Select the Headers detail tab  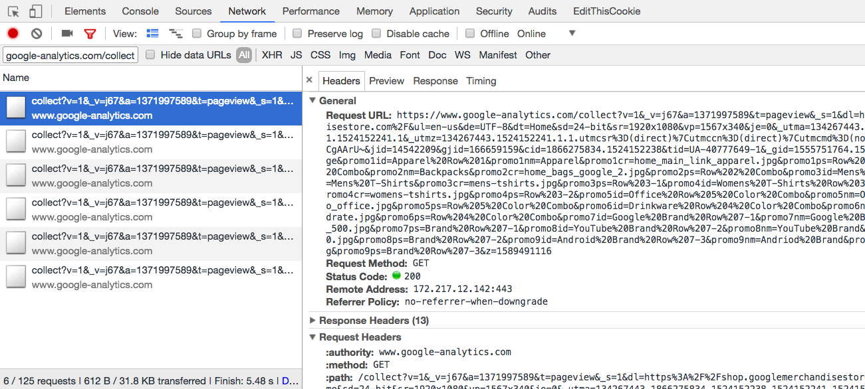click(341, 81)
